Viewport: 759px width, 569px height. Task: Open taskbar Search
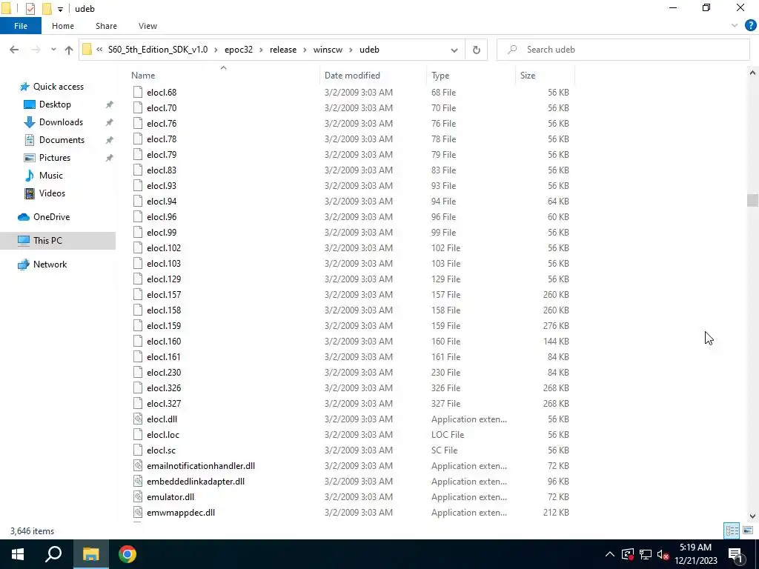coord(53,554)
